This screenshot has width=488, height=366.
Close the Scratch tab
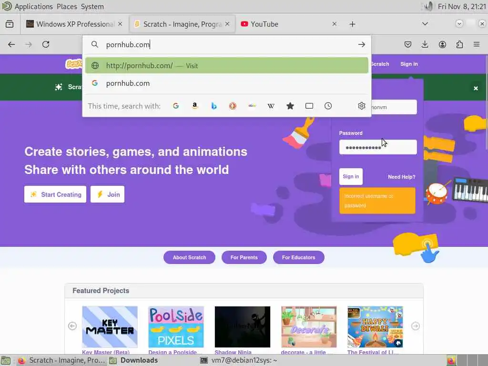coord(227,24)
